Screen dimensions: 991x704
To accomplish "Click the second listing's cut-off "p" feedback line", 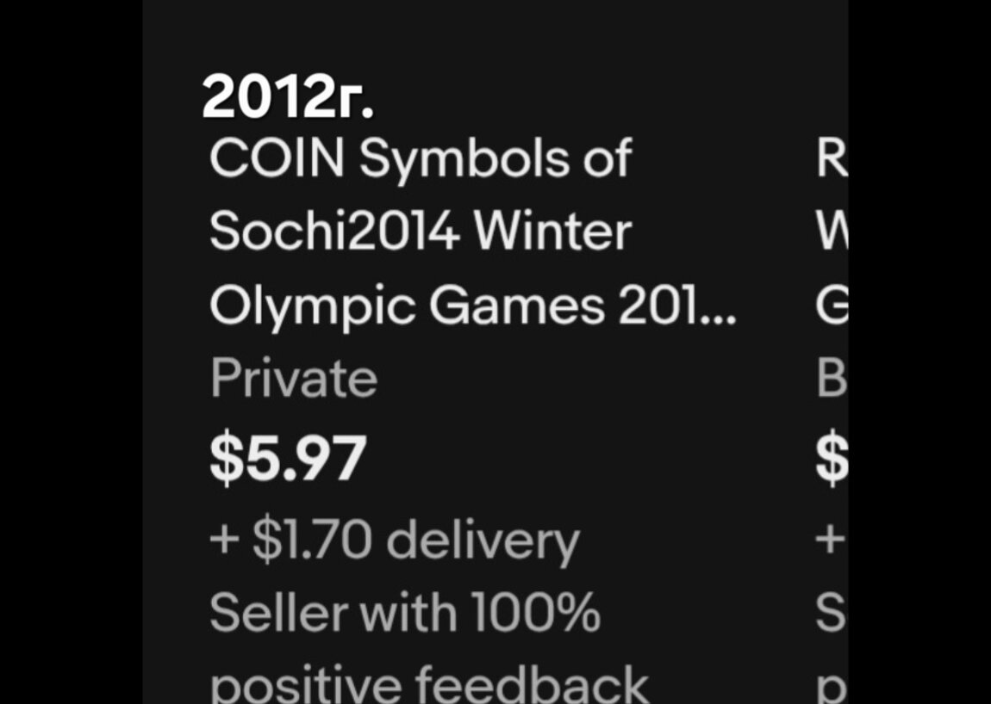I will (832, 689).
